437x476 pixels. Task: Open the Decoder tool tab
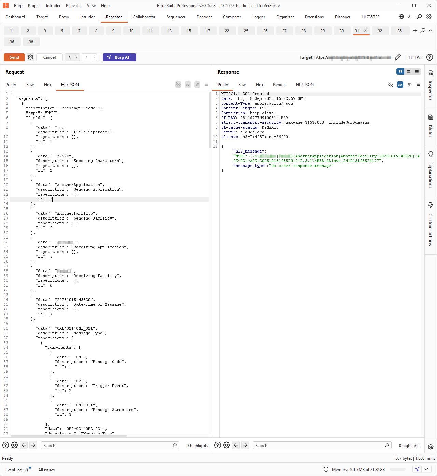click(204, 17)
